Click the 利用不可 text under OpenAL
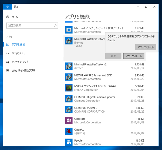The height and width of the screenshot is (150, 162). click(x=80, y=133)
